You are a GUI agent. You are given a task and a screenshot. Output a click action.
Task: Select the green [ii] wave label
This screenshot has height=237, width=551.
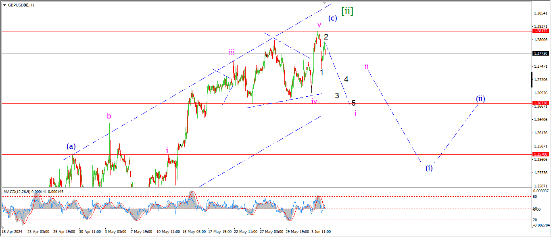(347, 11)
